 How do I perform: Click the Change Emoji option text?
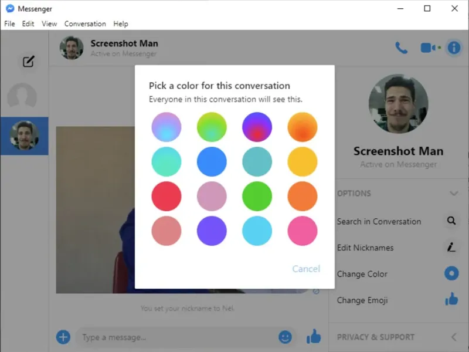[362, 300]
